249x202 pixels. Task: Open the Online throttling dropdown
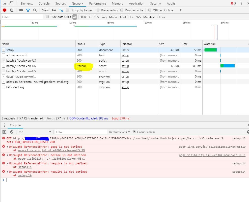(x=173, y=10)
